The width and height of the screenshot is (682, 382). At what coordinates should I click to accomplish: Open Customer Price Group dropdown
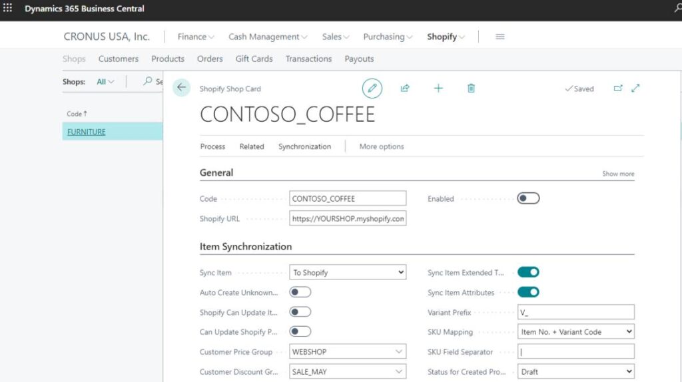[348, 351]
